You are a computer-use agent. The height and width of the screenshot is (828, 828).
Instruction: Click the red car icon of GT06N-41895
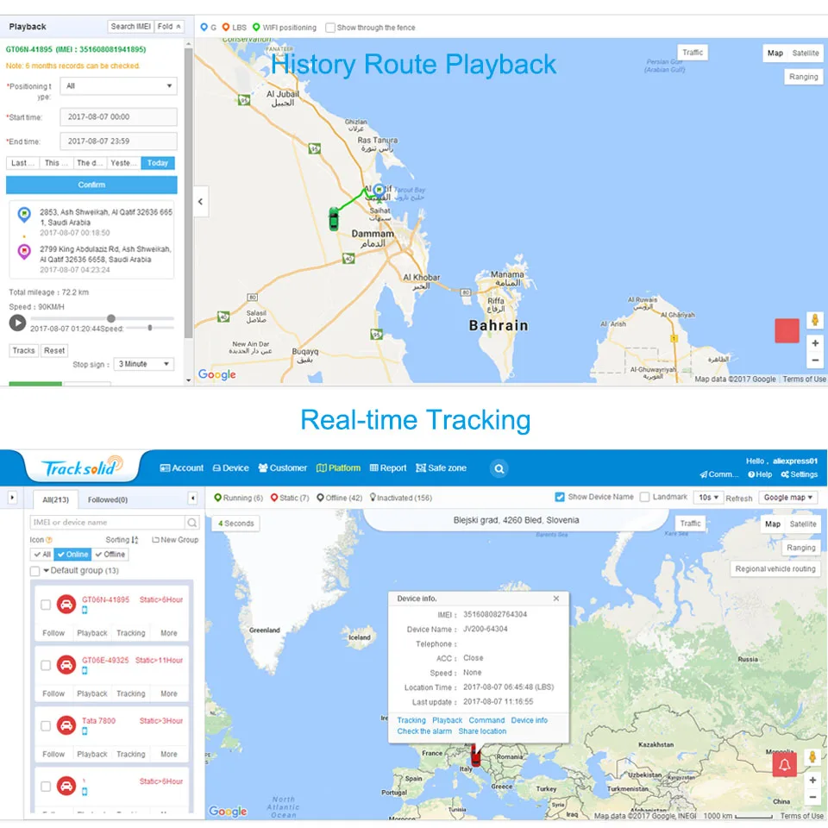pyautogui.click(x=66, y=604)
